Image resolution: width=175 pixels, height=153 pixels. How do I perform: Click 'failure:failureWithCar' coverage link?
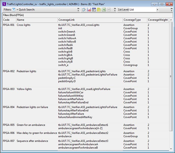click(71, 92)
